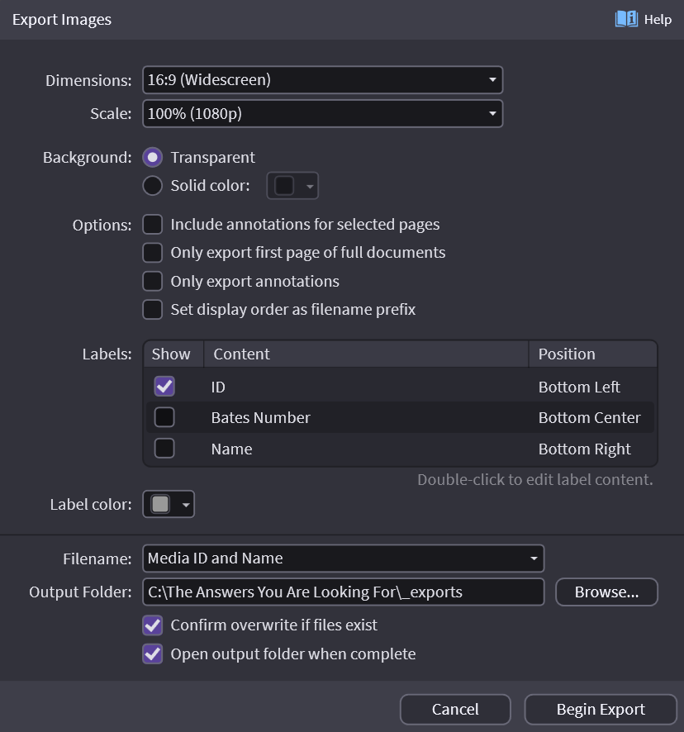684x732 pixels.
Task: Uncheck the ID label Show checkbox
Action: [164, 387]
